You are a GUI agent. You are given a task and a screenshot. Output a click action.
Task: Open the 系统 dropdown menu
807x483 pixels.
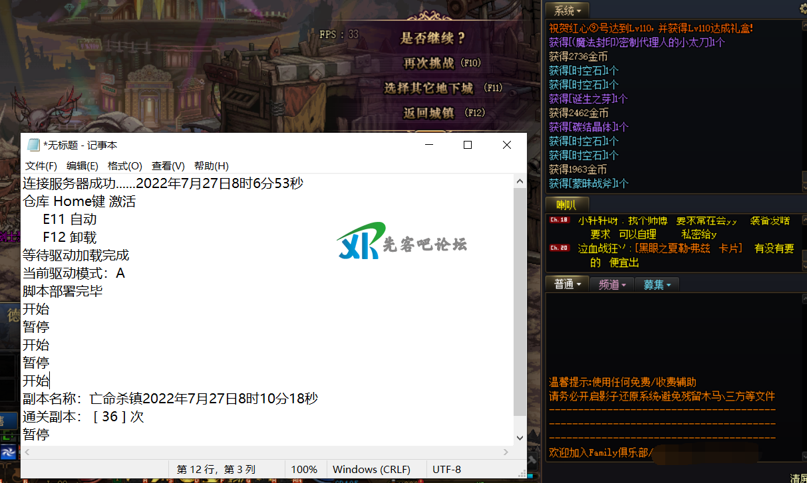pos(567,10)
